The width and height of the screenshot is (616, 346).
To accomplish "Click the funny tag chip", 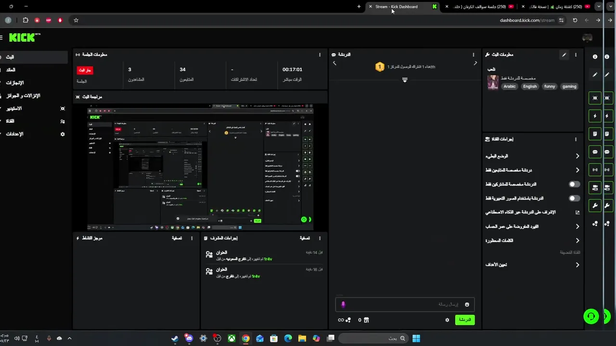I will point(550,86).
